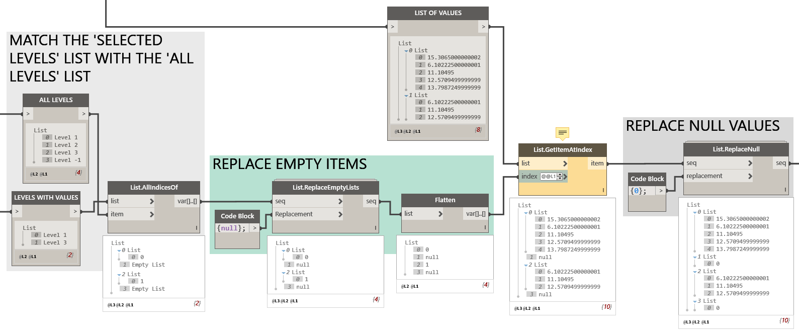Image resolution: width=799 pixels, height=333 pixels.
Task: Open index port chevron on List.GetItemAtIndex
Action: point(565,177)
